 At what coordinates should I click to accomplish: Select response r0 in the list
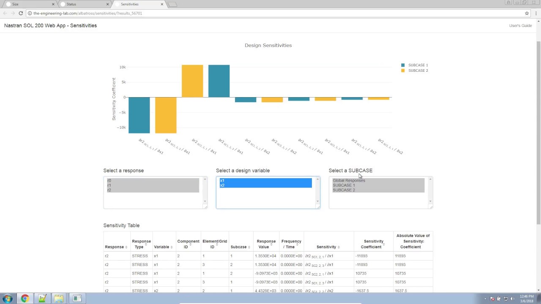coord(153,180)
